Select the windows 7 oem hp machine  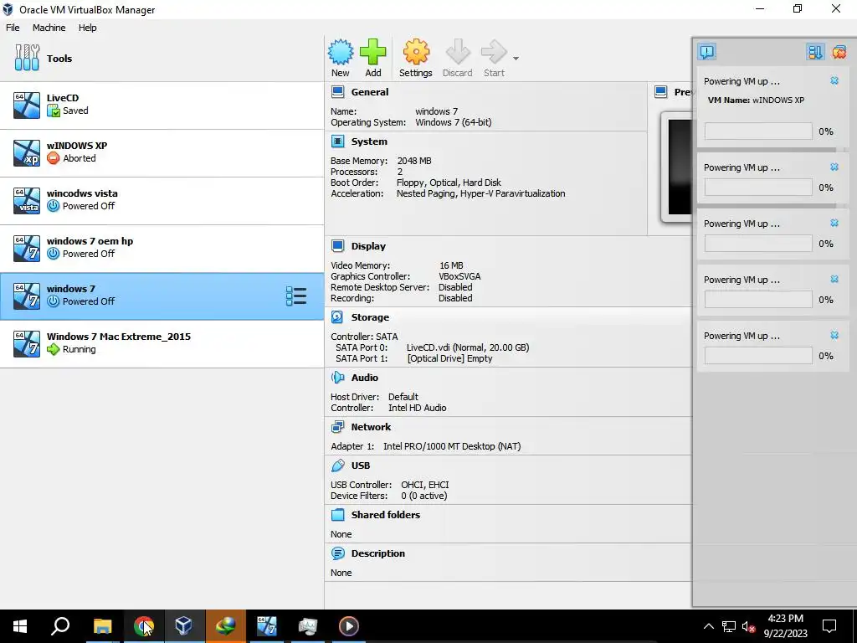[162, 248]
